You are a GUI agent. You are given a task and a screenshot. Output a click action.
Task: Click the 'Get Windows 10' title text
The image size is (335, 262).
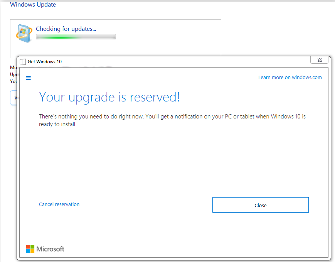(45, 62)
